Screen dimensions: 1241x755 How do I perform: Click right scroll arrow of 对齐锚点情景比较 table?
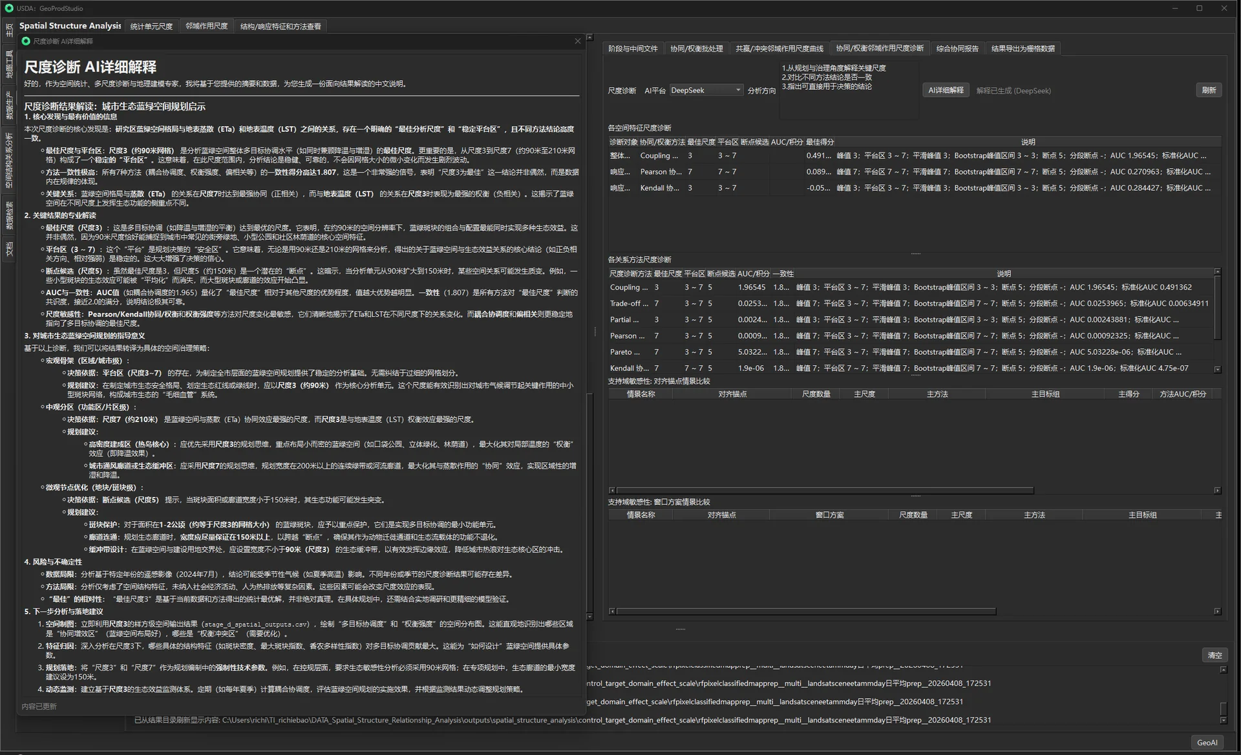(x=1217, y=491)
